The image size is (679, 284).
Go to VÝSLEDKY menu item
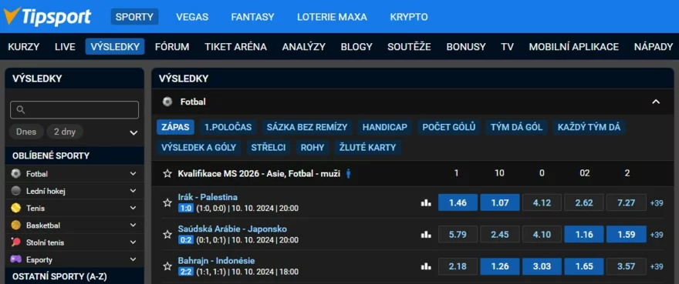(x=115, y=47)
